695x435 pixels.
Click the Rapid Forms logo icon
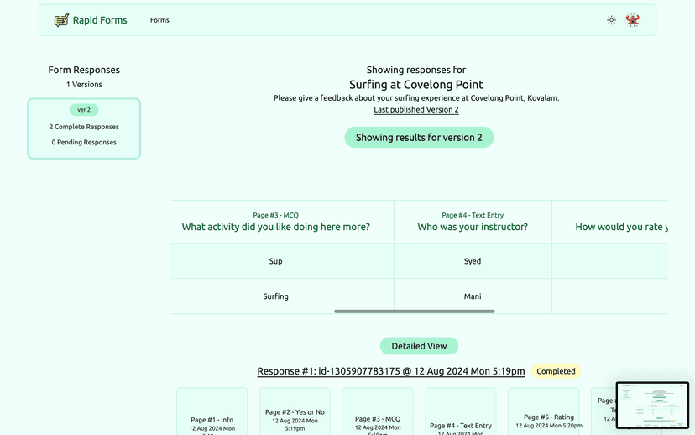pos(61,20)
